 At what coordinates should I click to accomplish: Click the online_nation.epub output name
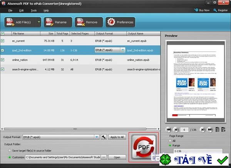point(138,60)
